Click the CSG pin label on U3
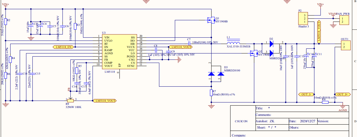The image size is (357, 137). (132, 60)
